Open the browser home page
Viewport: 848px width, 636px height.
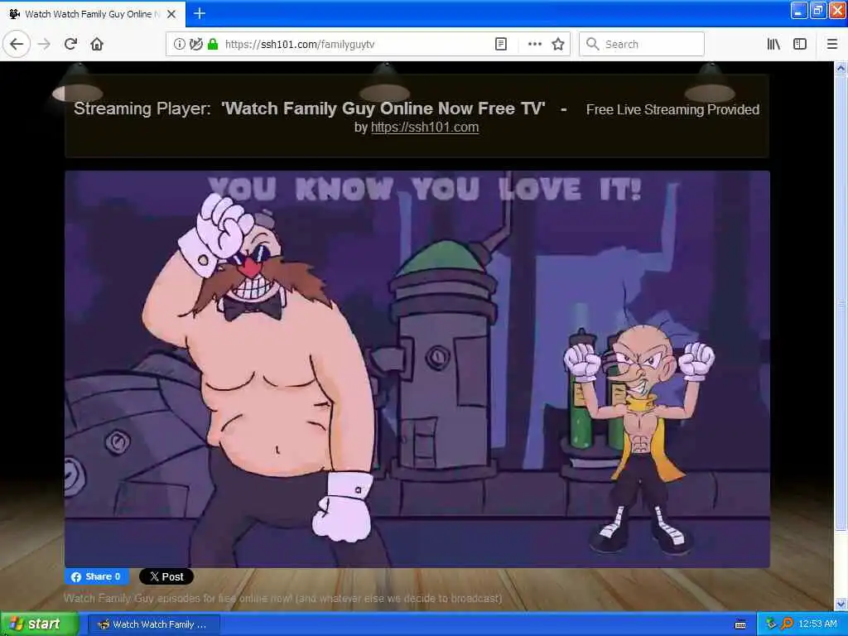(97, 44)
